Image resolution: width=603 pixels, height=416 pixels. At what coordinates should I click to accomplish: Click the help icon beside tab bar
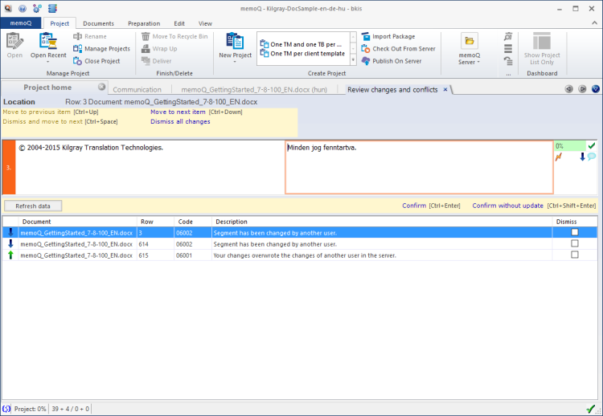[596, 89]
